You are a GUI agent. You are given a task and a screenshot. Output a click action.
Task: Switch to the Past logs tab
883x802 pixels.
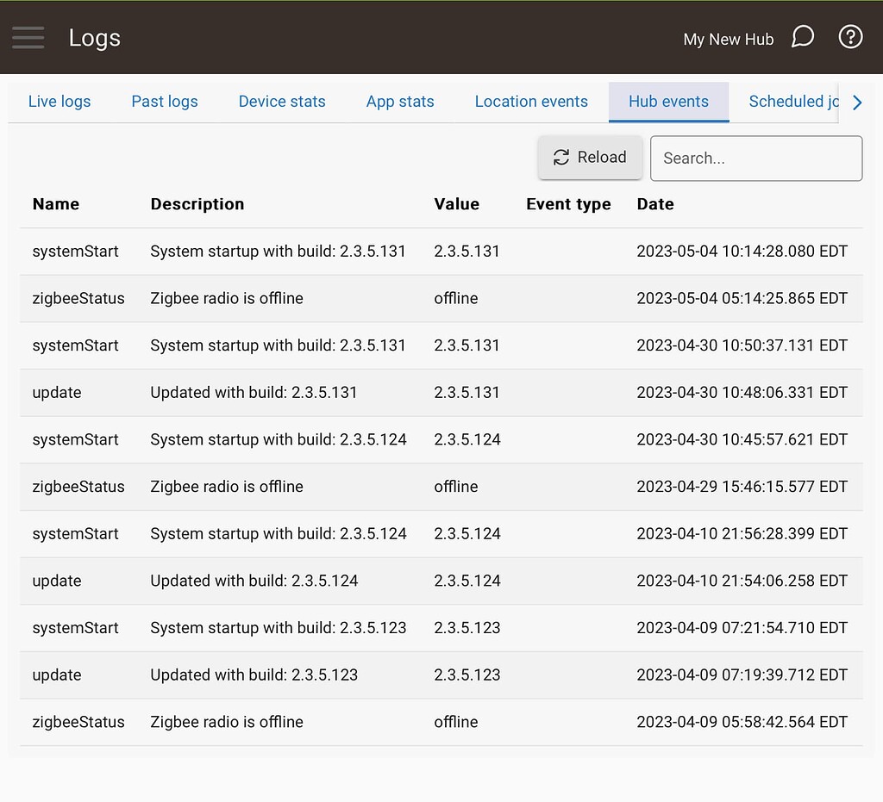point(165,102)
